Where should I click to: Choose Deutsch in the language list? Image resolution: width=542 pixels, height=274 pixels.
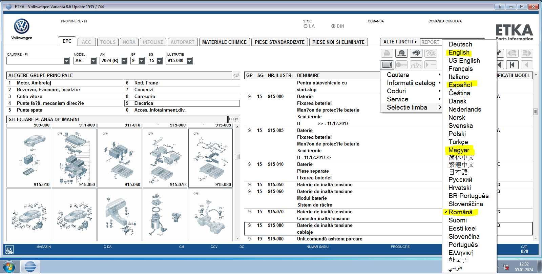pyautogui.click(x=460, y=44)
